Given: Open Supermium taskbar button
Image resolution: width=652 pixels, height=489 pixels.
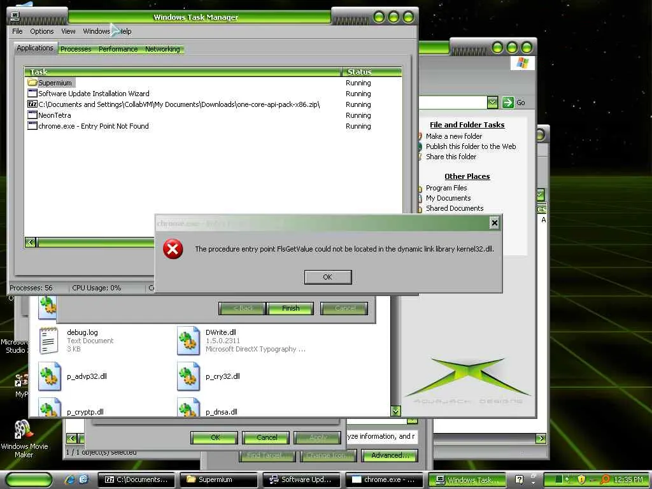Looking at the screenshot, I should pyautogui.click(x=219, y=479).
